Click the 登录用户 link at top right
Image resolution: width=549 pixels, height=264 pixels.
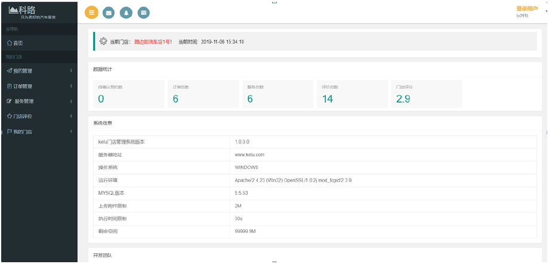(x=527, y=8)
